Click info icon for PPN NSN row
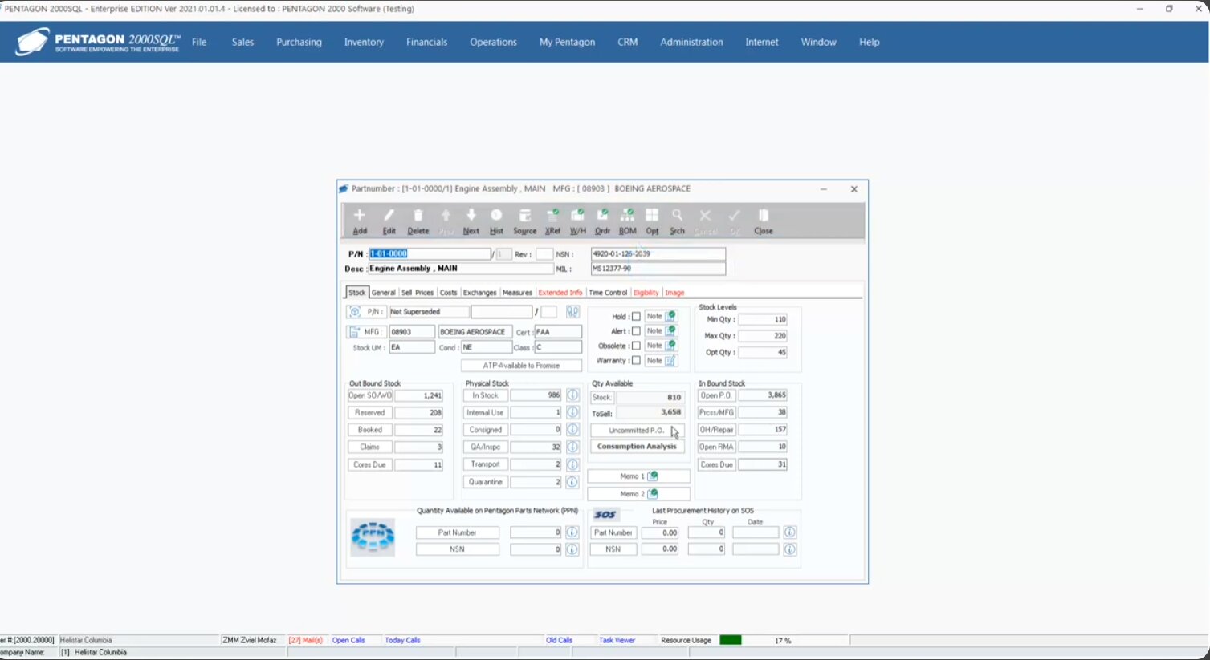 coord(572,549)
